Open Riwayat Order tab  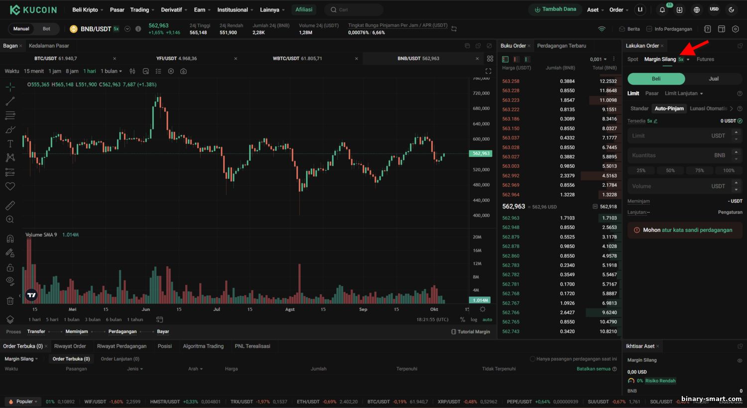(x=70, y=346)
